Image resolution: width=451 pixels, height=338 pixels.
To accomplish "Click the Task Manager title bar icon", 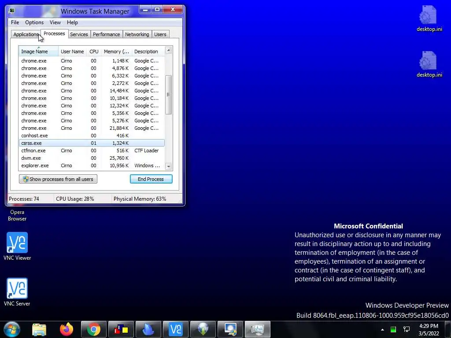I will click(x=12, y=11).
